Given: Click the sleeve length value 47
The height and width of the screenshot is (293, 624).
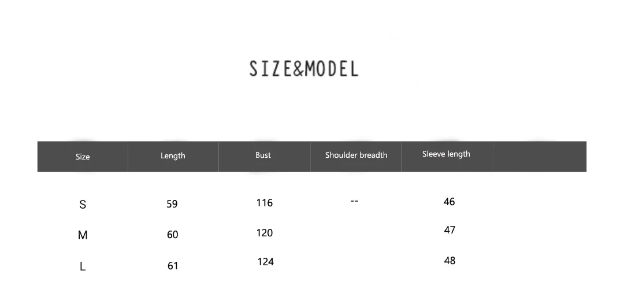Looking at the screenshot, I should 450,230.
